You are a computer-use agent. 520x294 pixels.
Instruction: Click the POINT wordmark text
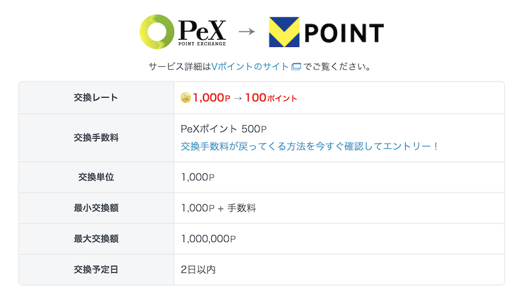click(x=343, y=32)
